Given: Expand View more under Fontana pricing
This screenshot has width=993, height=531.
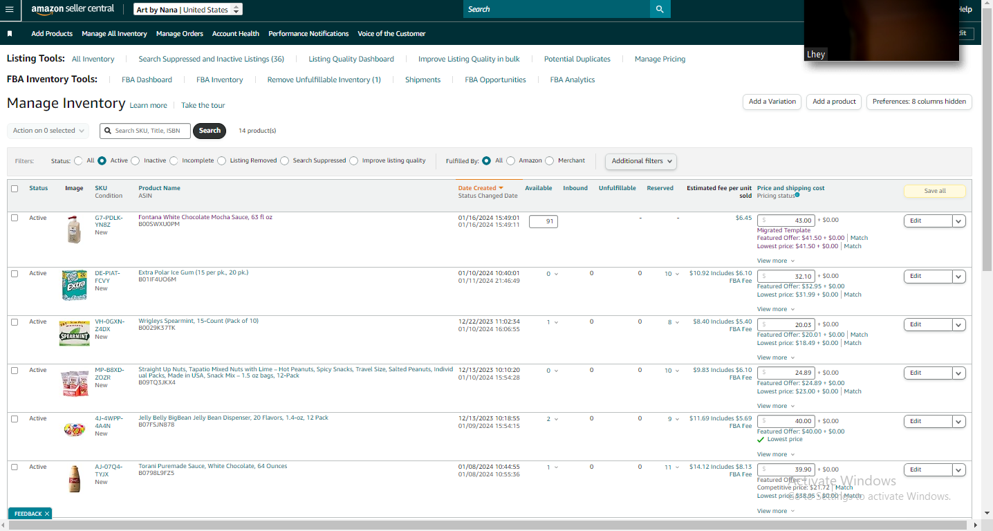Looking at the screenshot, I should tap(775, 261).
